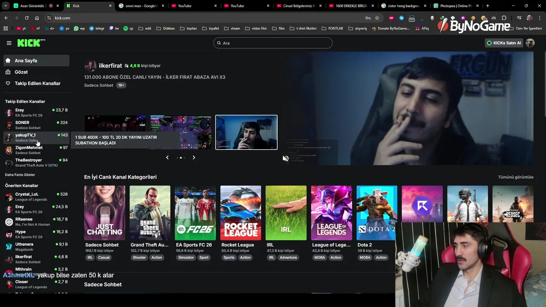This screenshot has width=546, height=307.
Task: Open the Kick hamburger sidebar menu
Action: (x=9, y=43)
